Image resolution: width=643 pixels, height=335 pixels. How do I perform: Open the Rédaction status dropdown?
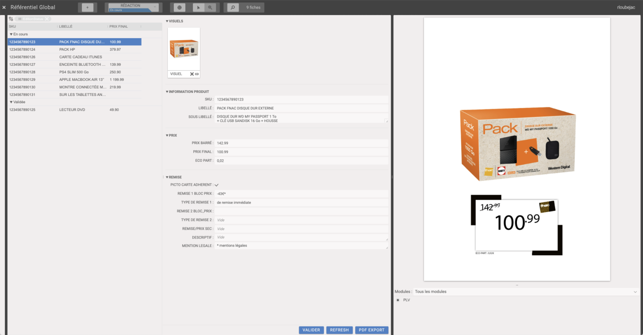[133, 8]
